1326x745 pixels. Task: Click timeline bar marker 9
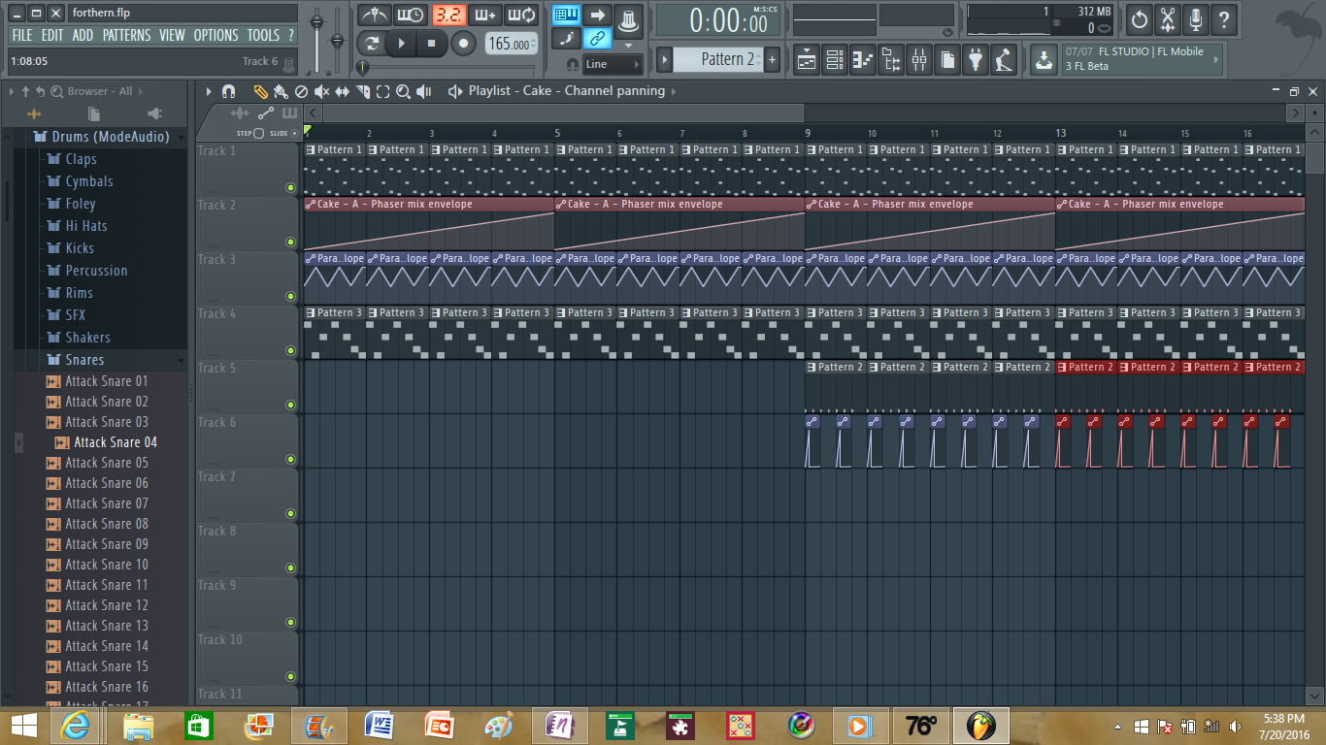(809, 133)
